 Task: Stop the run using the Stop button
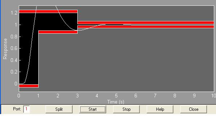click(126, 109)
